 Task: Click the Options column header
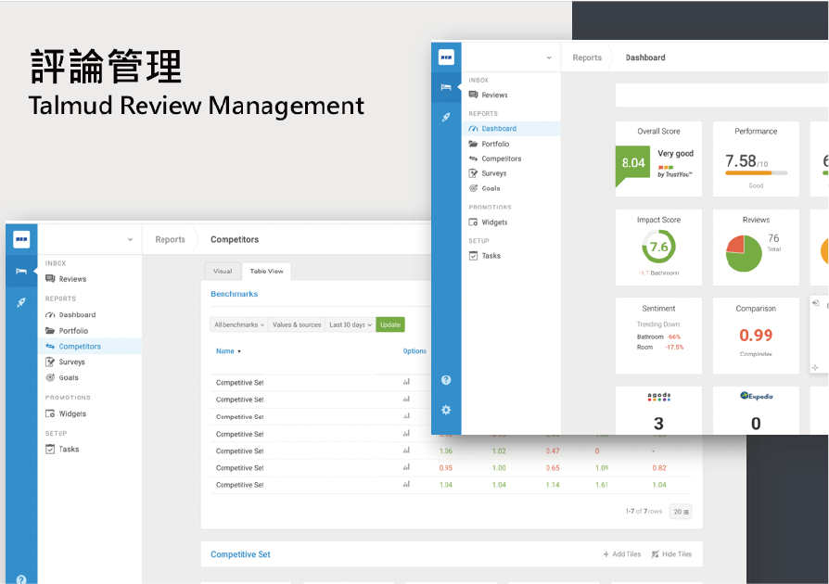(414, 351)
